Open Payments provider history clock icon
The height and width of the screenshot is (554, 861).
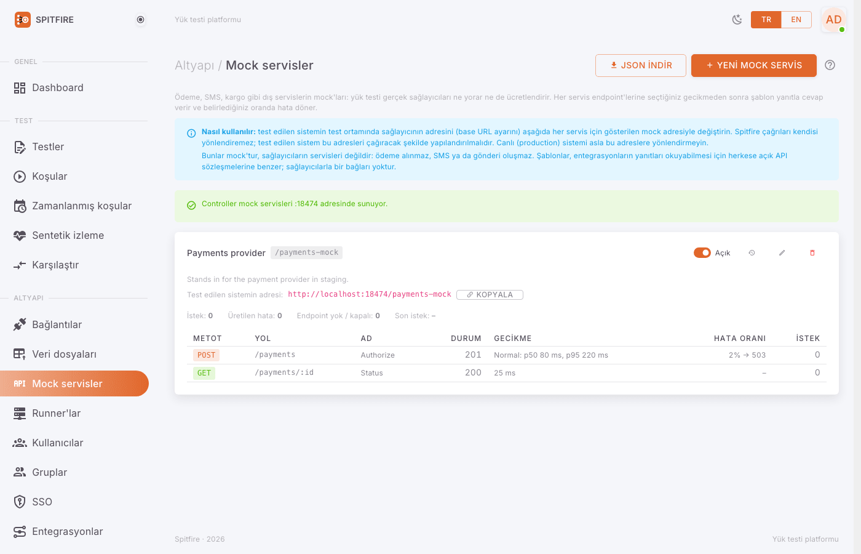click(752, 253)
